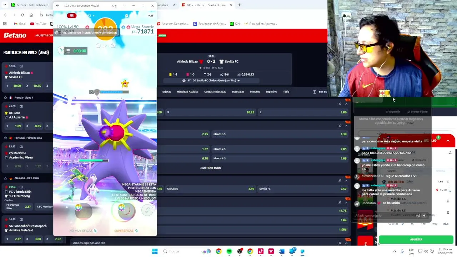
Task: Open the Gmail bookmark
Action: pos(20,24)
